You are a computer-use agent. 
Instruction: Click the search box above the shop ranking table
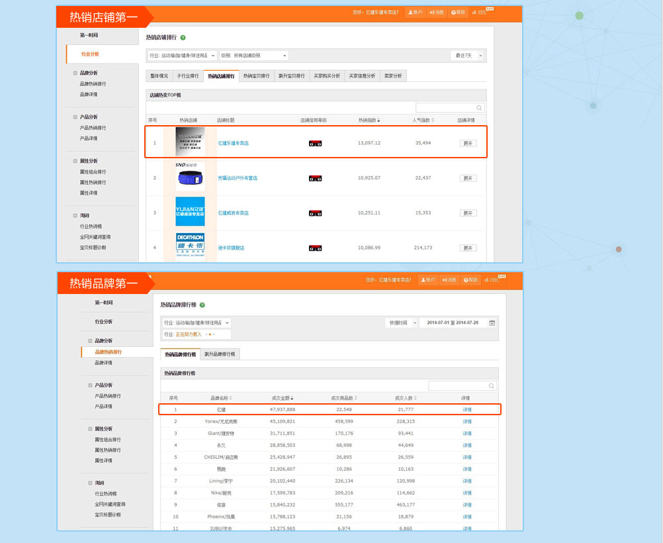(x=449, y=108)
